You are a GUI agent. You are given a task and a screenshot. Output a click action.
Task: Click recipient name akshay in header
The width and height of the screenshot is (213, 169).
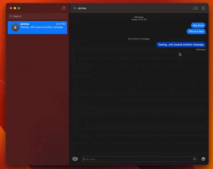[x=82, y=8]
